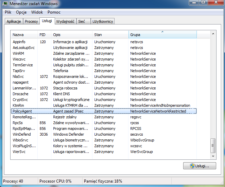
Task: Open the Pomoc menu
Action: pos(54,12)
